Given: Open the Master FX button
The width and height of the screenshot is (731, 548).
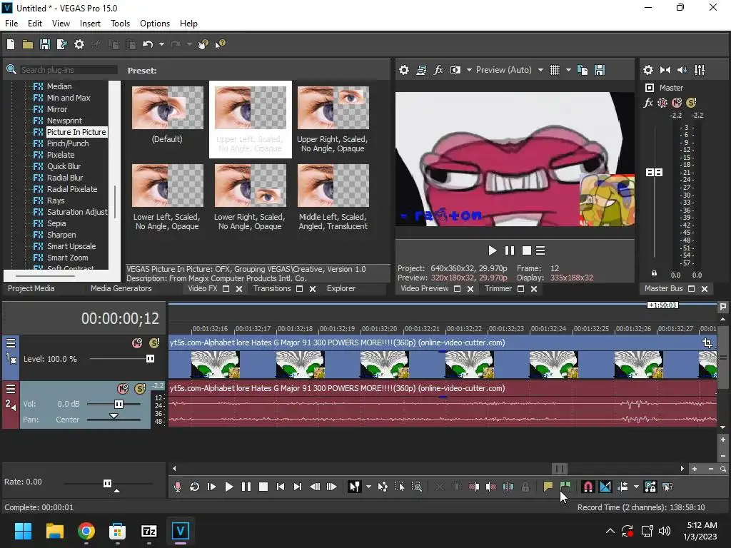Looking at the screenshot, I should pyautogui.click(x=648, y=103).
